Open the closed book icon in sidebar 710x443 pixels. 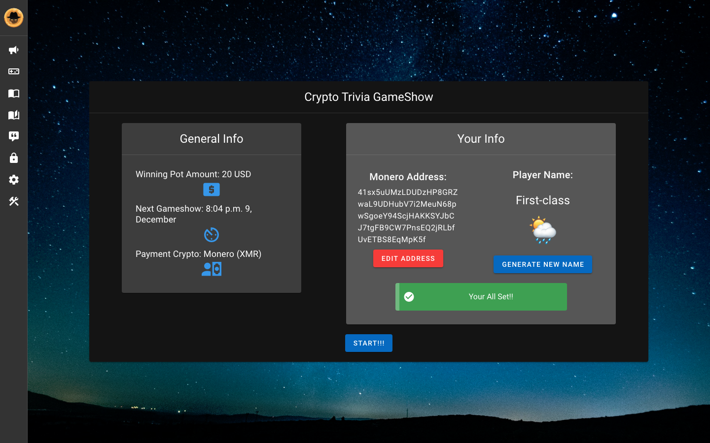tap(13, 94)
